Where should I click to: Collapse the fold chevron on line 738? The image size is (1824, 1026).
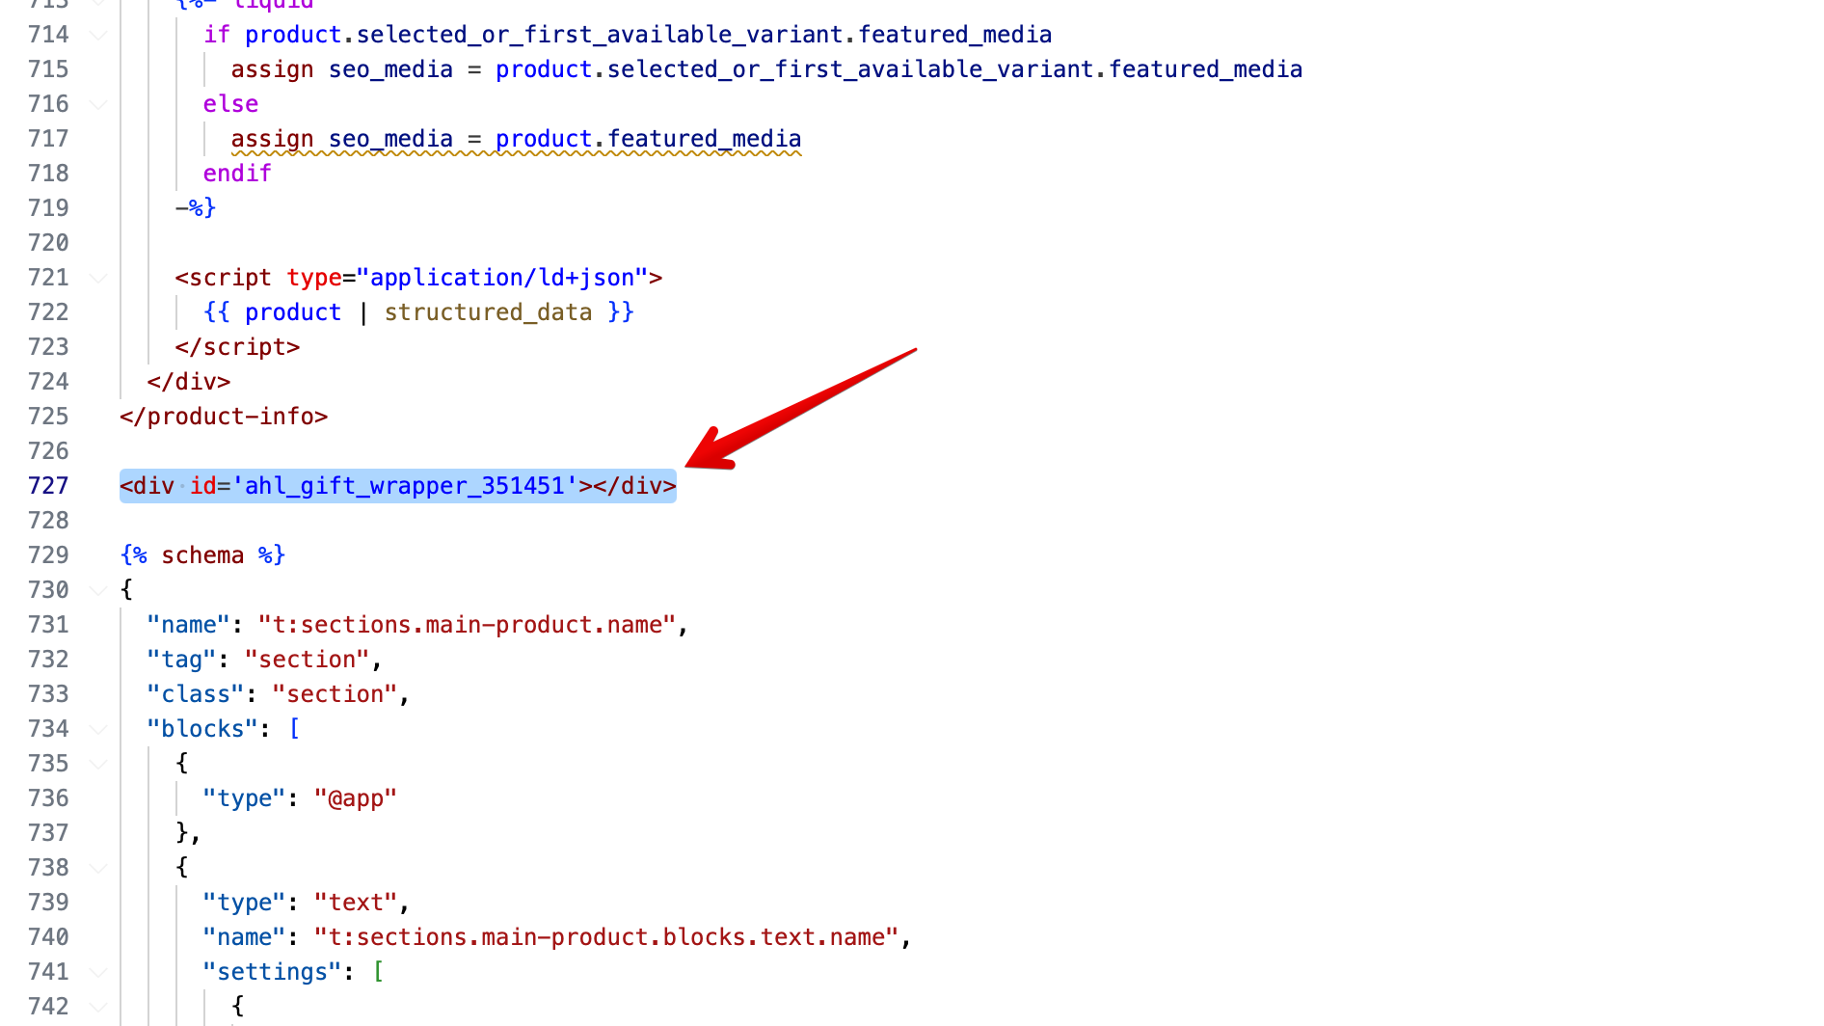[97, 868]
